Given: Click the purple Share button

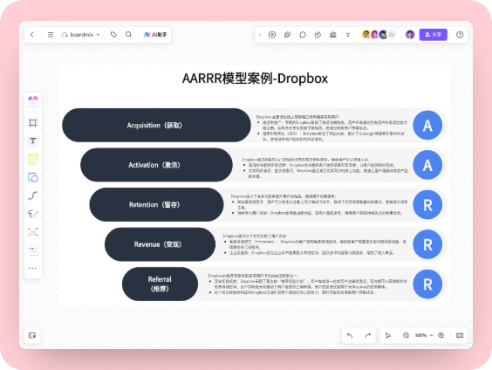Looking at the screenshot, I should [x=433, y=35].
